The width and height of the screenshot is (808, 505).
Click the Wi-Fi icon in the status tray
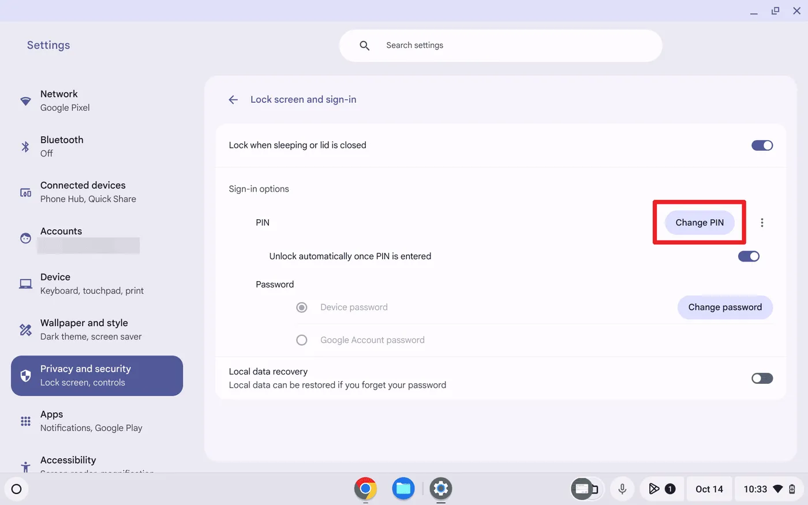pyautogui.click(x=777, y=489)
